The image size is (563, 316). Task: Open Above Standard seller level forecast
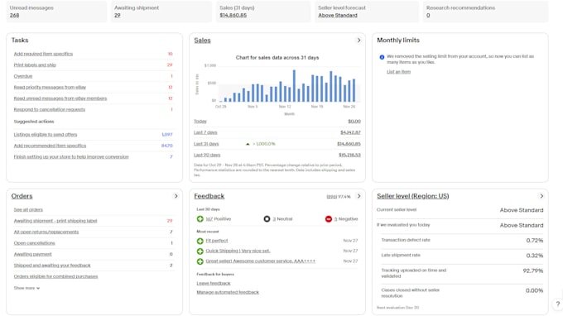click(x=338, y=15)
